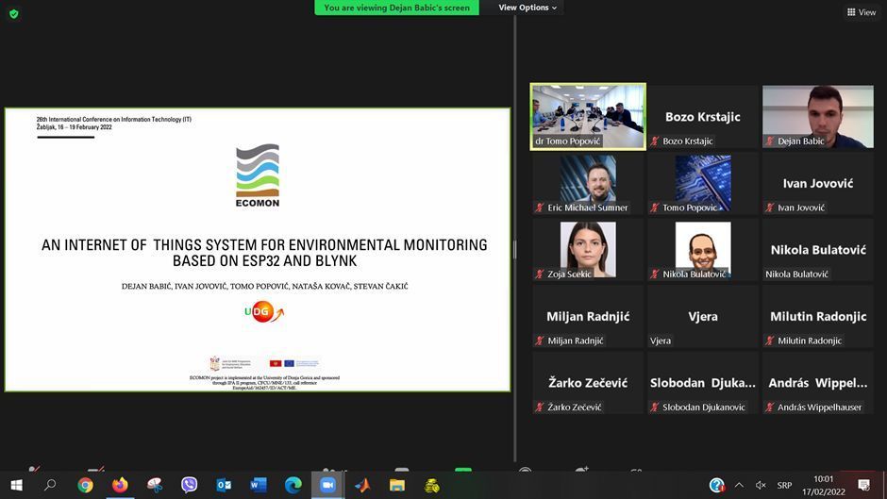This screenshot has height=499, width=887.
Task: Open Outlook from the taskbar
Action: 224,485
